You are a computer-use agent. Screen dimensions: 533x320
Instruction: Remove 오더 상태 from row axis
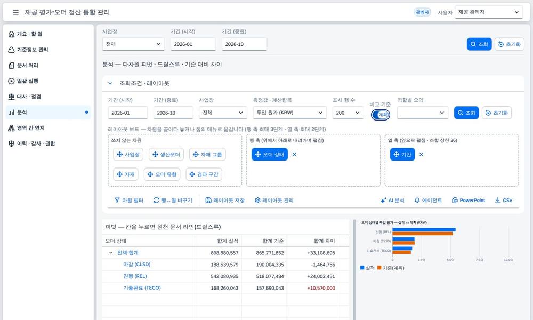[294, 154]
